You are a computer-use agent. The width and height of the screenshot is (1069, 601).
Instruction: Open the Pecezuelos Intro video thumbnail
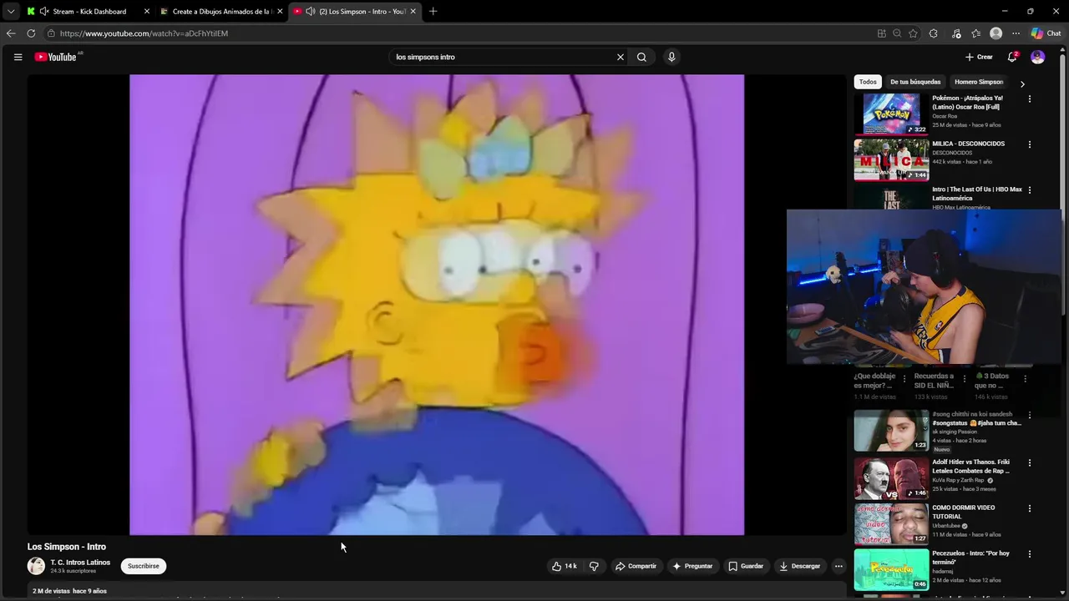(891, 569)
